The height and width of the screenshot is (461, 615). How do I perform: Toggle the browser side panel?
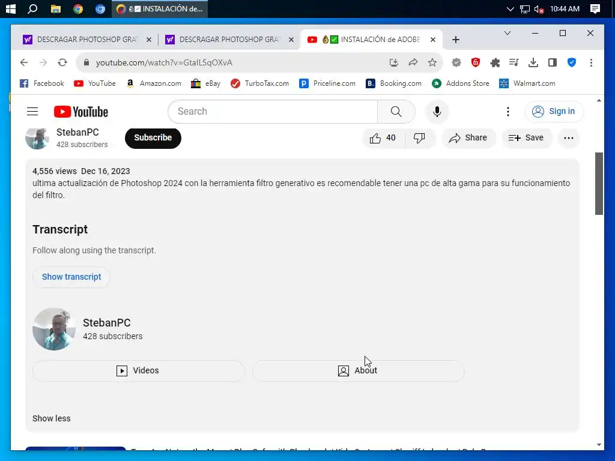tap(553, 62)
